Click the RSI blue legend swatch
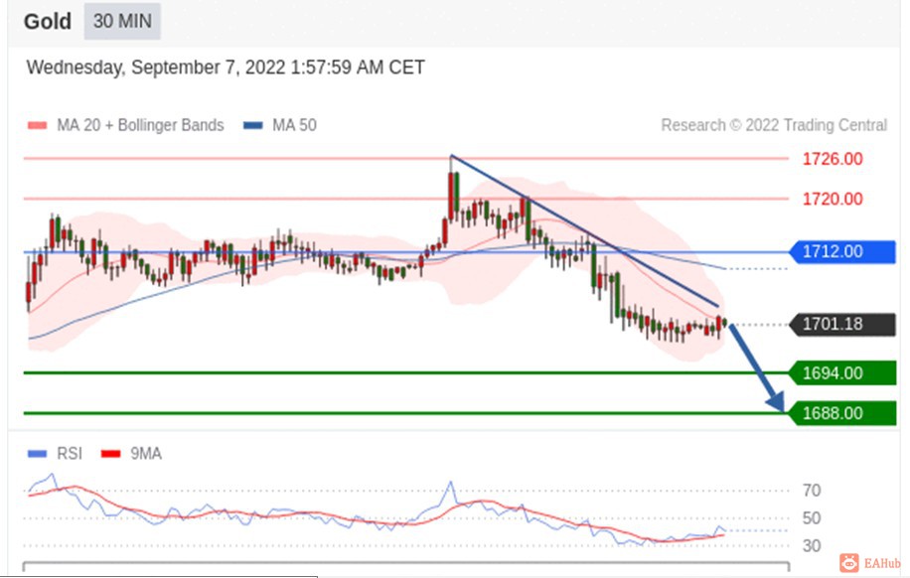This screenshot has height=578, width=910. tap(37, 454)
